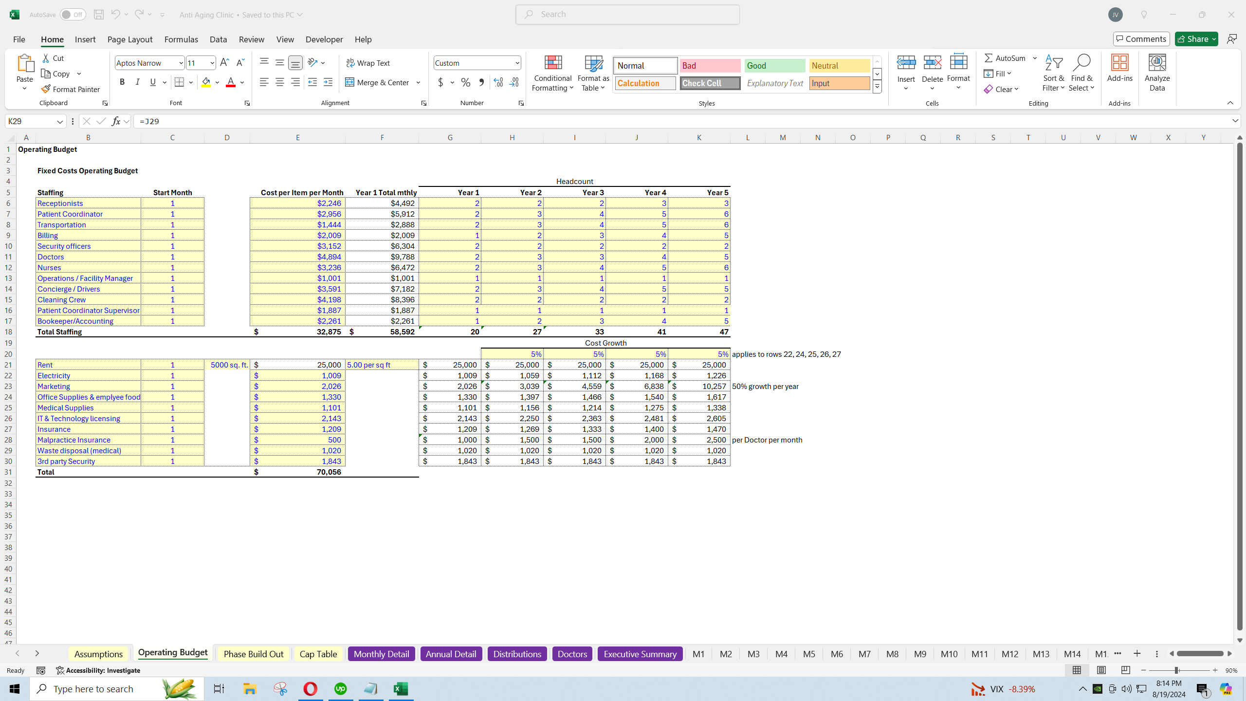The width and height of the screenshot is (1246, 701).
Task: Toggle Underline formatting
Action: [x=153, y=82]
